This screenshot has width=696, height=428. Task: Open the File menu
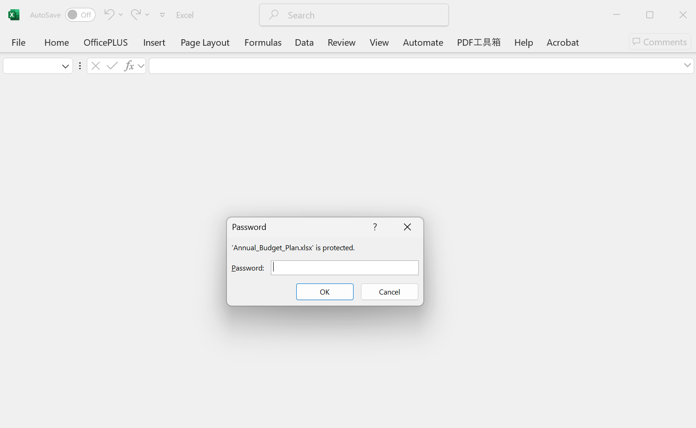click(x=18, y=42)
